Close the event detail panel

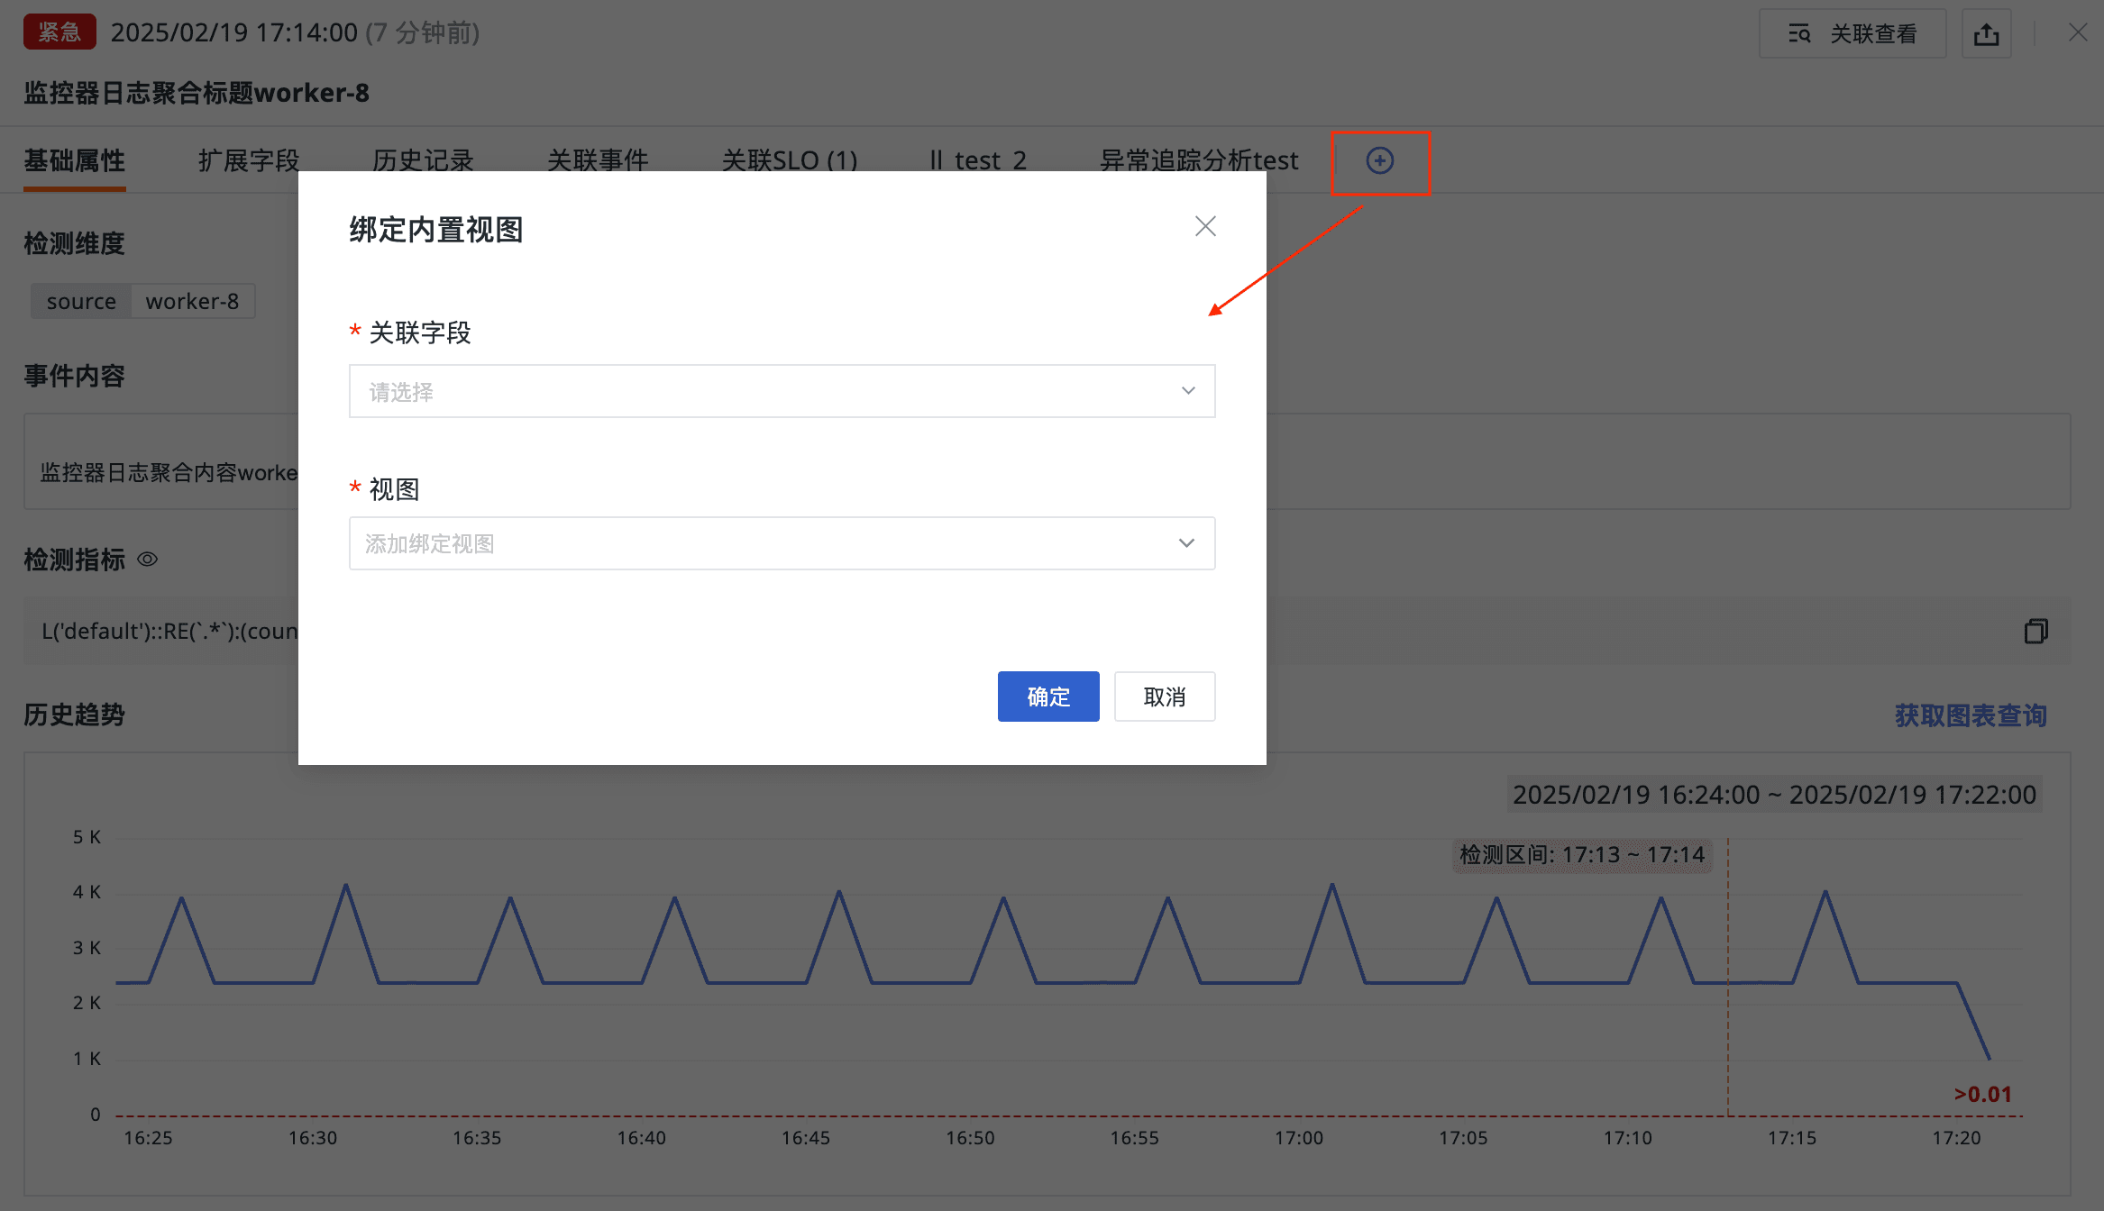point(2078,33)
